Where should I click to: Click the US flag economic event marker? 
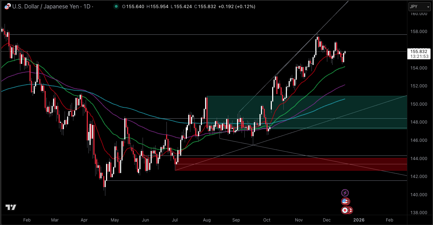coord(345,201)
